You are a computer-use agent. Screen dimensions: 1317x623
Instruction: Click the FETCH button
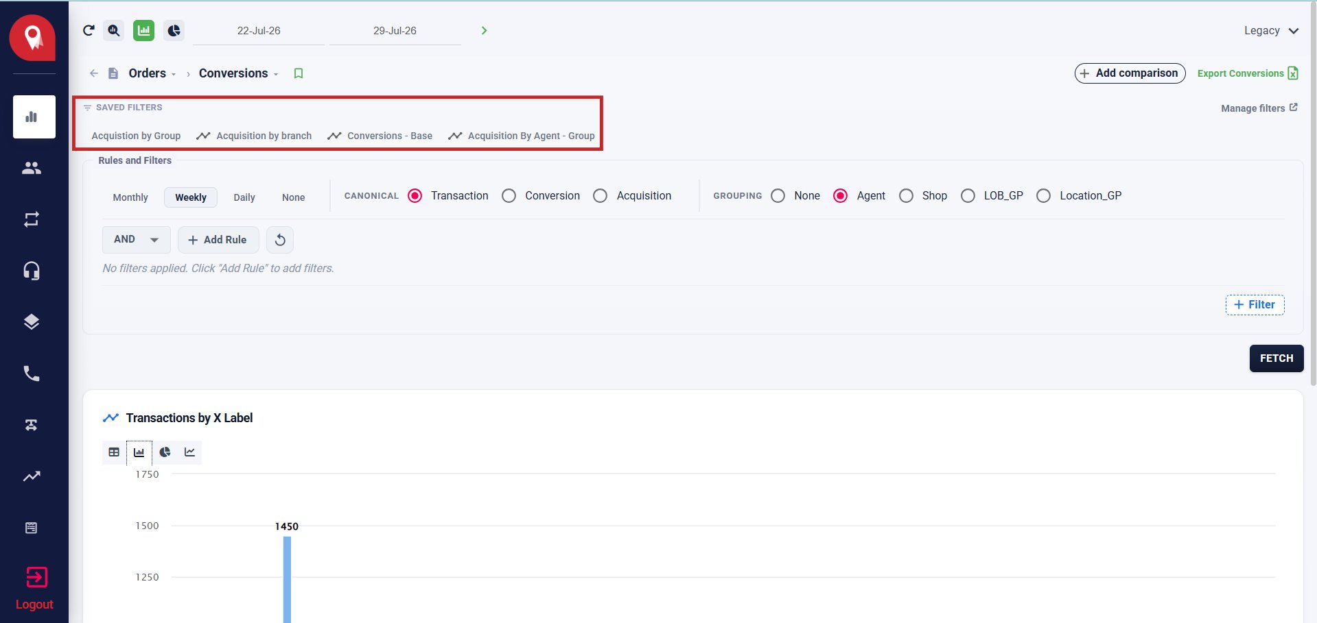click(1277, 358)
